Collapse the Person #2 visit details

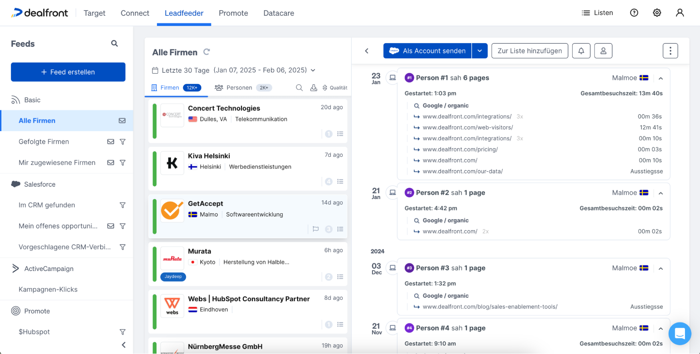pos(660,193)
